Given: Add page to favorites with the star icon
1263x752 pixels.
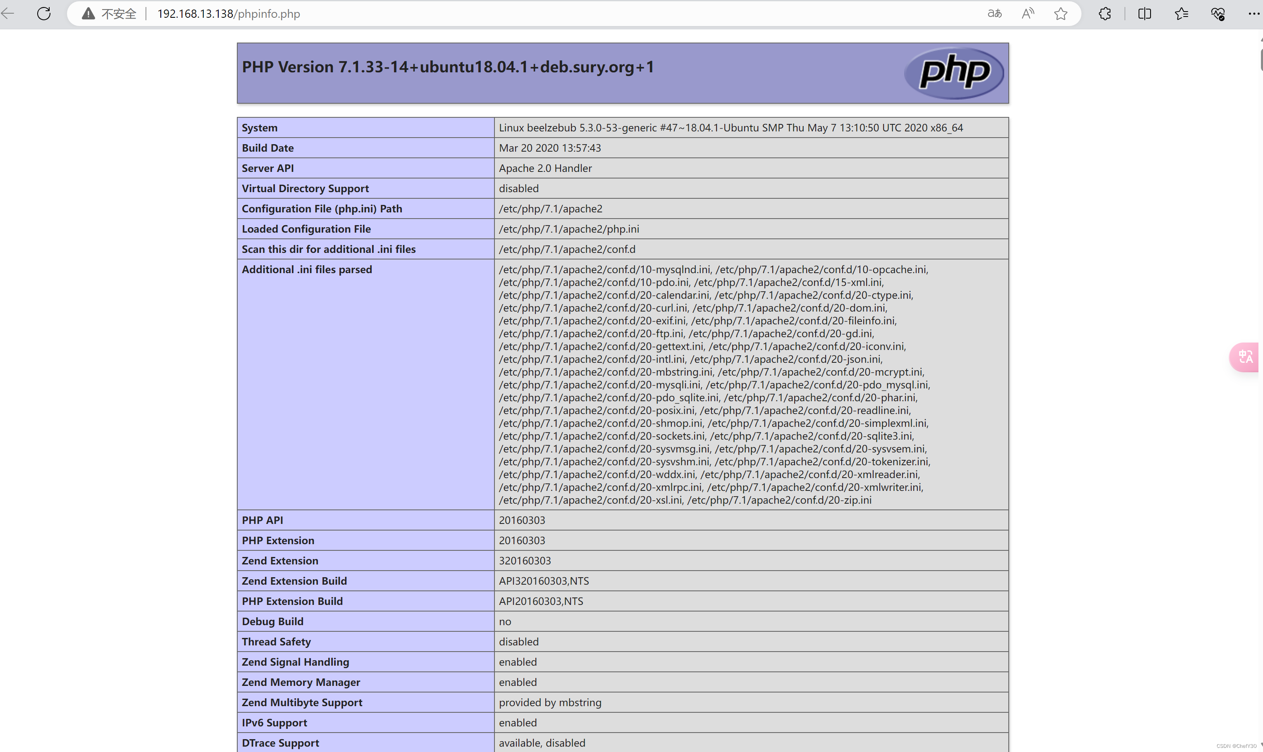Looking at the screenshot, I should pyautogui.click(x=1061, y=14).
